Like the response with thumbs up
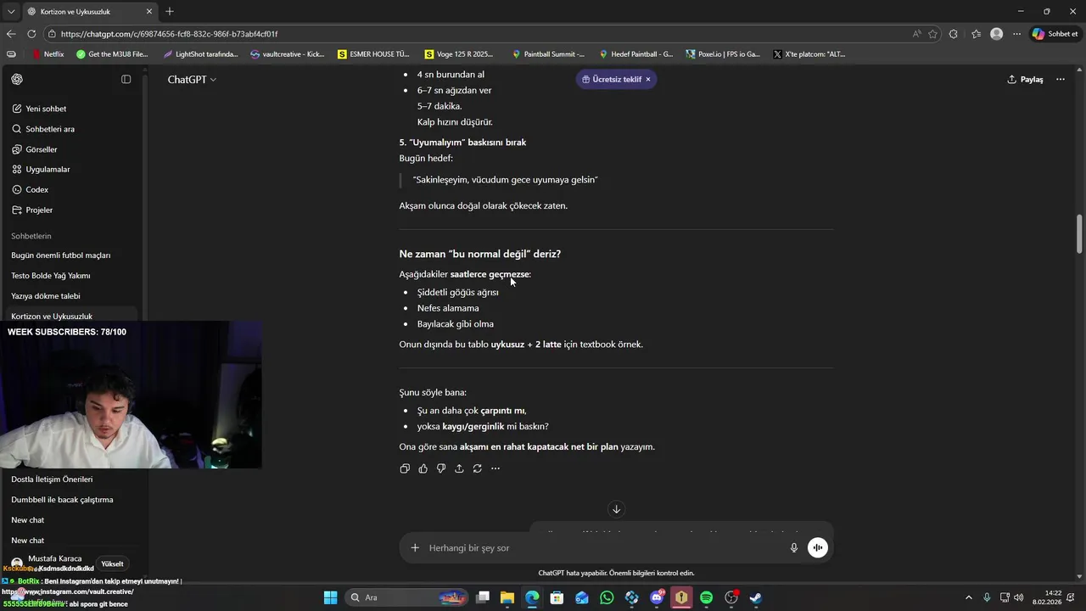 tap(423, 468)
